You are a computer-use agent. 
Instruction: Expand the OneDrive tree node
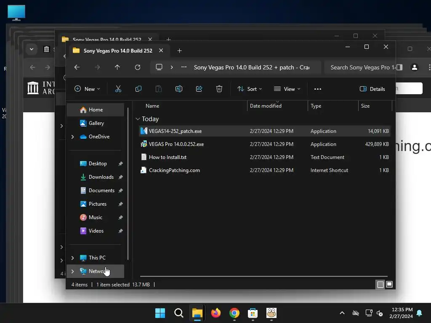pos(72,137)
